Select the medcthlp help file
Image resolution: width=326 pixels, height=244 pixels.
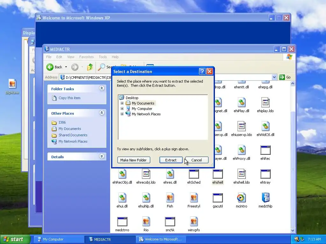point(265,200)
